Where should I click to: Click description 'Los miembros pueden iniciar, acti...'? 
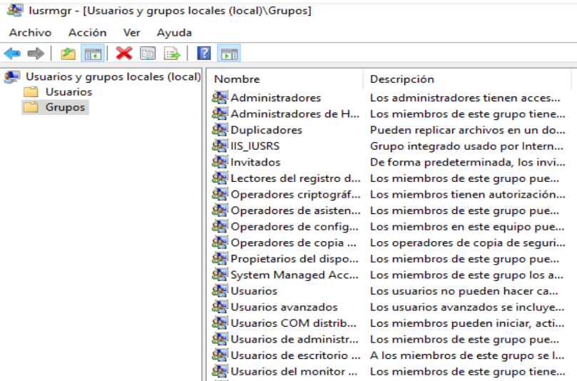point(467,323)
